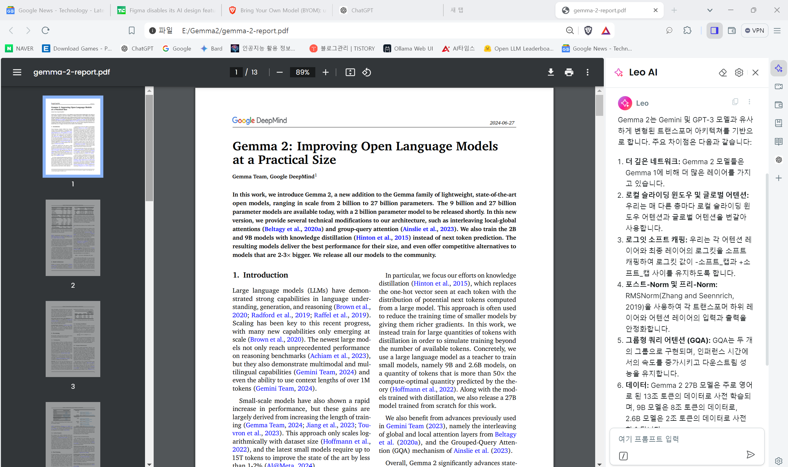
Task: Print the PDF document
Action: (569, 72)
